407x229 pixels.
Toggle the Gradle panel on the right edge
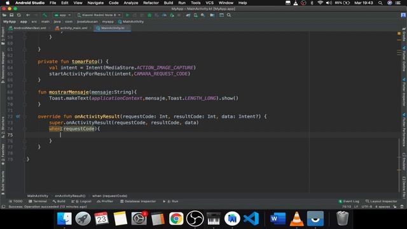point(404,35)
